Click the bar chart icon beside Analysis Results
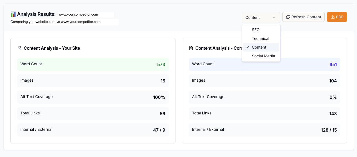 point(13,14)
